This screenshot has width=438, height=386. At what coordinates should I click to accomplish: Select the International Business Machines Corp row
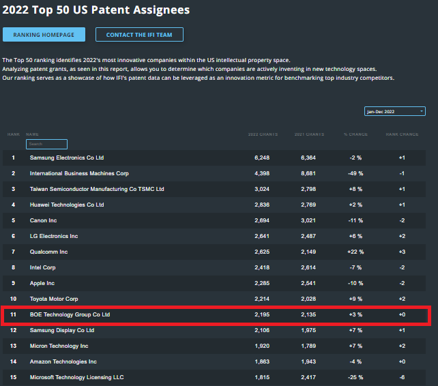click(79, 173)
